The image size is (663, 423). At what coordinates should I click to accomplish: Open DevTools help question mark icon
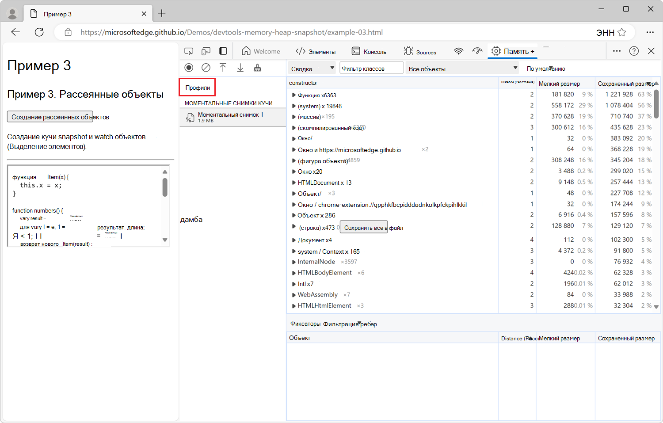coord(634,51)
